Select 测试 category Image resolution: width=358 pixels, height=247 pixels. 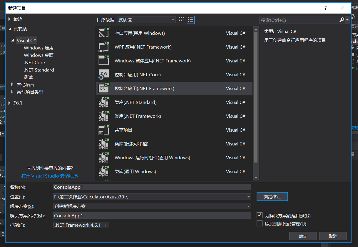click(x=28, y=77)
